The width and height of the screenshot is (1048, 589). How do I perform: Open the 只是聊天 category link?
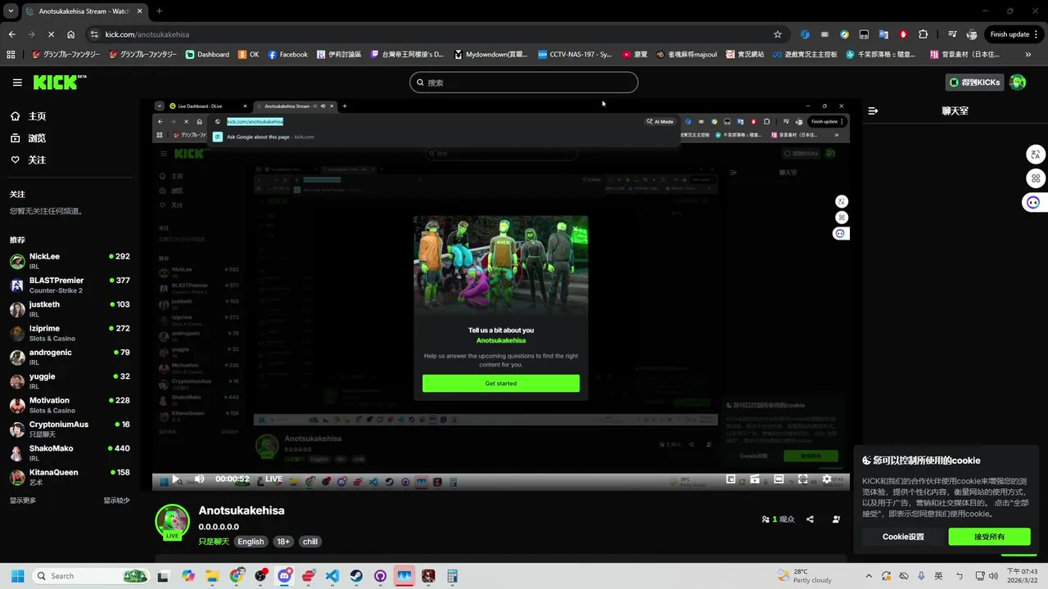pos(214,542)
